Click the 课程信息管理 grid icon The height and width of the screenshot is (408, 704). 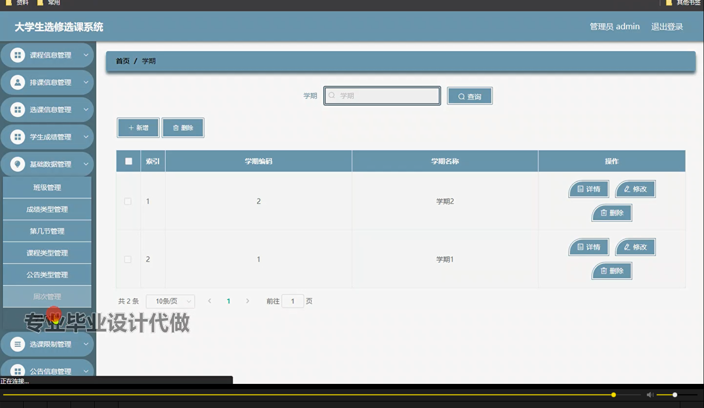[18, 55]
